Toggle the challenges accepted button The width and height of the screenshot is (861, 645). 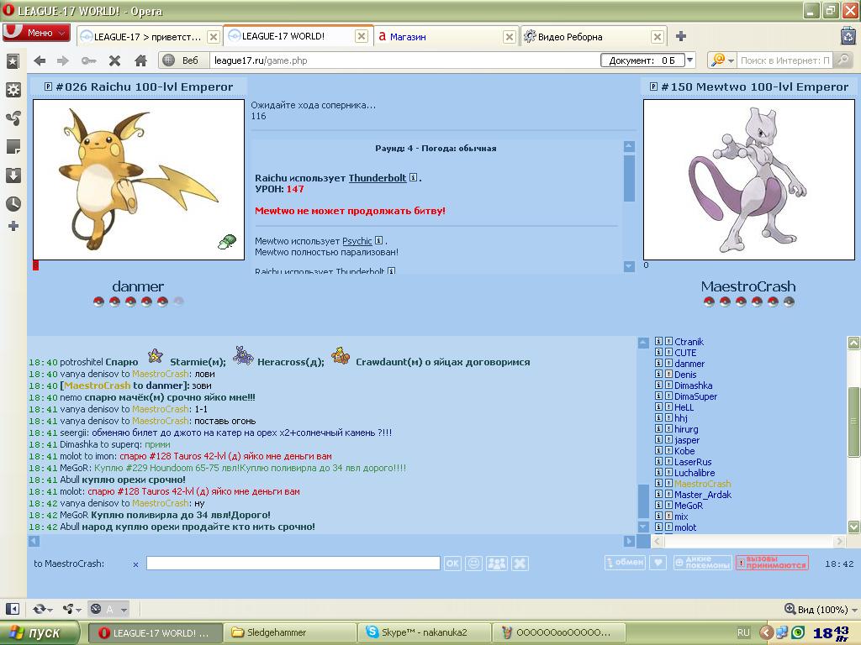(x=772, y=563)
